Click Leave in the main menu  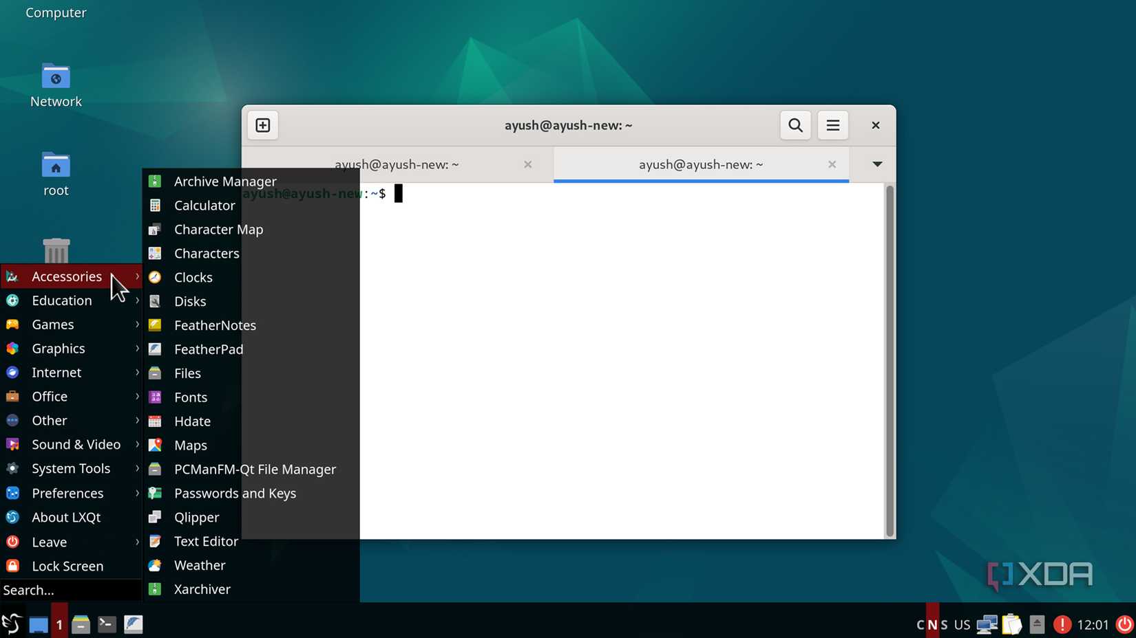(x=50, y=542)
